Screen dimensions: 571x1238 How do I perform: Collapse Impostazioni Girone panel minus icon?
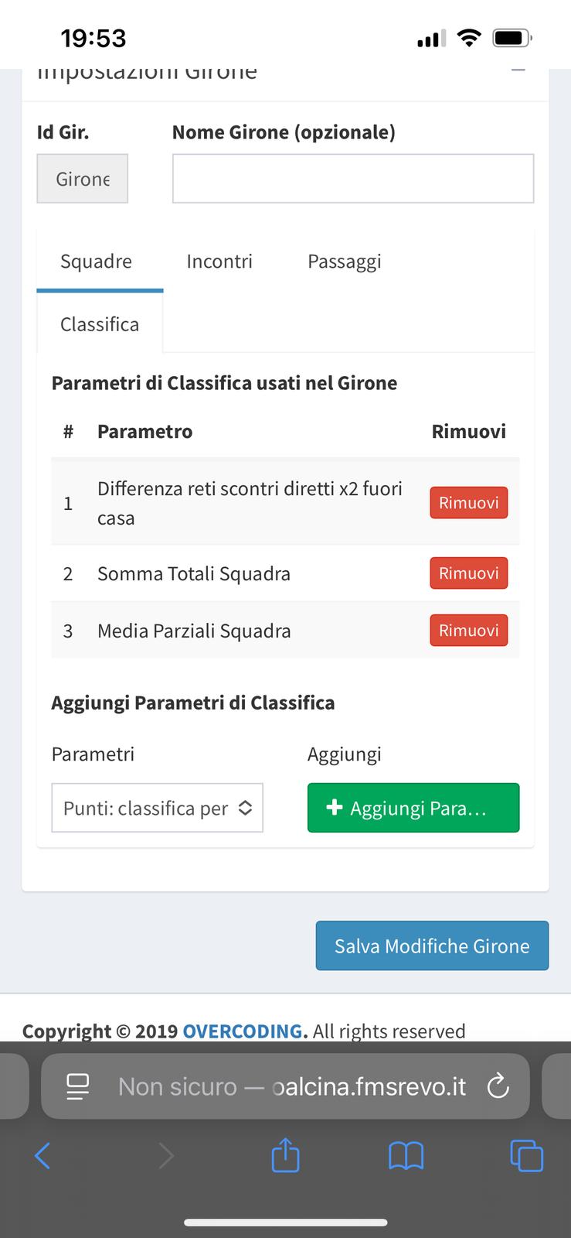pos(518,71)
